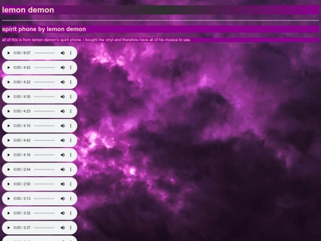The width and height of the screenshot is (321, 241).
Task: Play the 3:37 audio track
Action: (8, 227)
